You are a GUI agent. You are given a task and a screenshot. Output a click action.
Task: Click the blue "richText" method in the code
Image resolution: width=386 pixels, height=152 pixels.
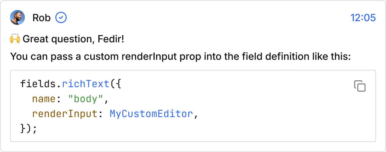click(85, 84)
